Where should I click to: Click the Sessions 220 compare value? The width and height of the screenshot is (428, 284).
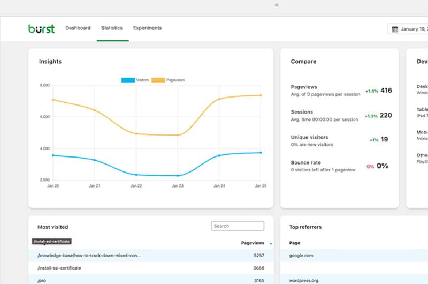[386, 115]
